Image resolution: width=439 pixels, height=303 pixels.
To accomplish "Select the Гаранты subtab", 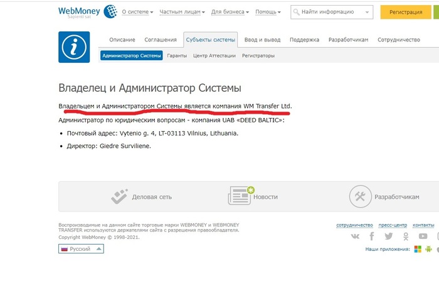I will [177, 56].
